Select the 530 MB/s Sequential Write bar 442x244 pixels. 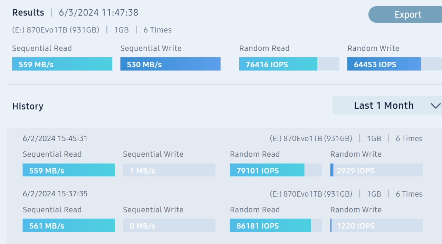(x=170, y=64)
